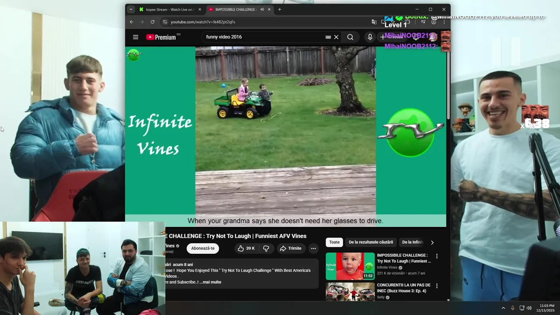Open the CONCURENTII LA UN PAS thumbnail
Screen dimensions: 560x315
tap(350, 291)
